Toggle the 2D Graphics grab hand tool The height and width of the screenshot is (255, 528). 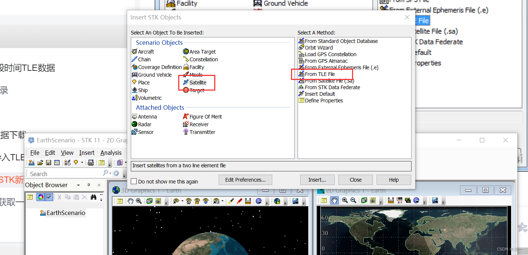coord(334,200)
